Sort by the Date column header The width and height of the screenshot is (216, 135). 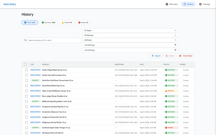(142, 65)
